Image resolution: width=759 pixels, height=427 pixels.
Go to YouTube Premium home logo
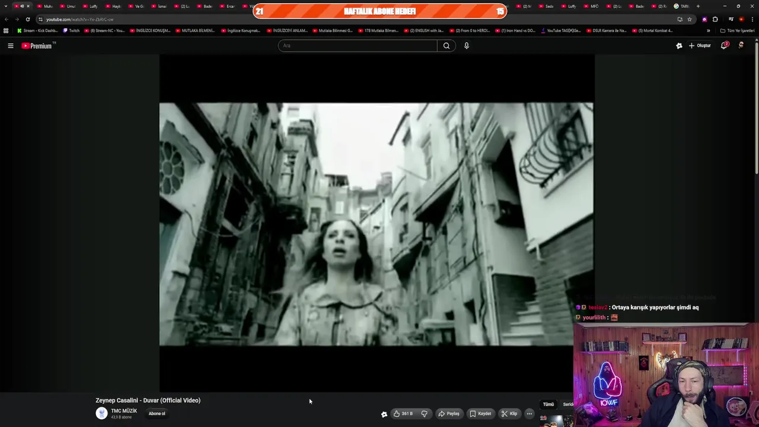click(x=38, y=46)
